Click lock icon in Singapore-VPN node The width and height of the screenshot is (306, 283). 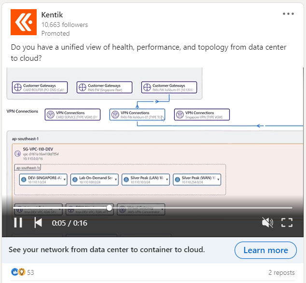[x=180, y=115]
